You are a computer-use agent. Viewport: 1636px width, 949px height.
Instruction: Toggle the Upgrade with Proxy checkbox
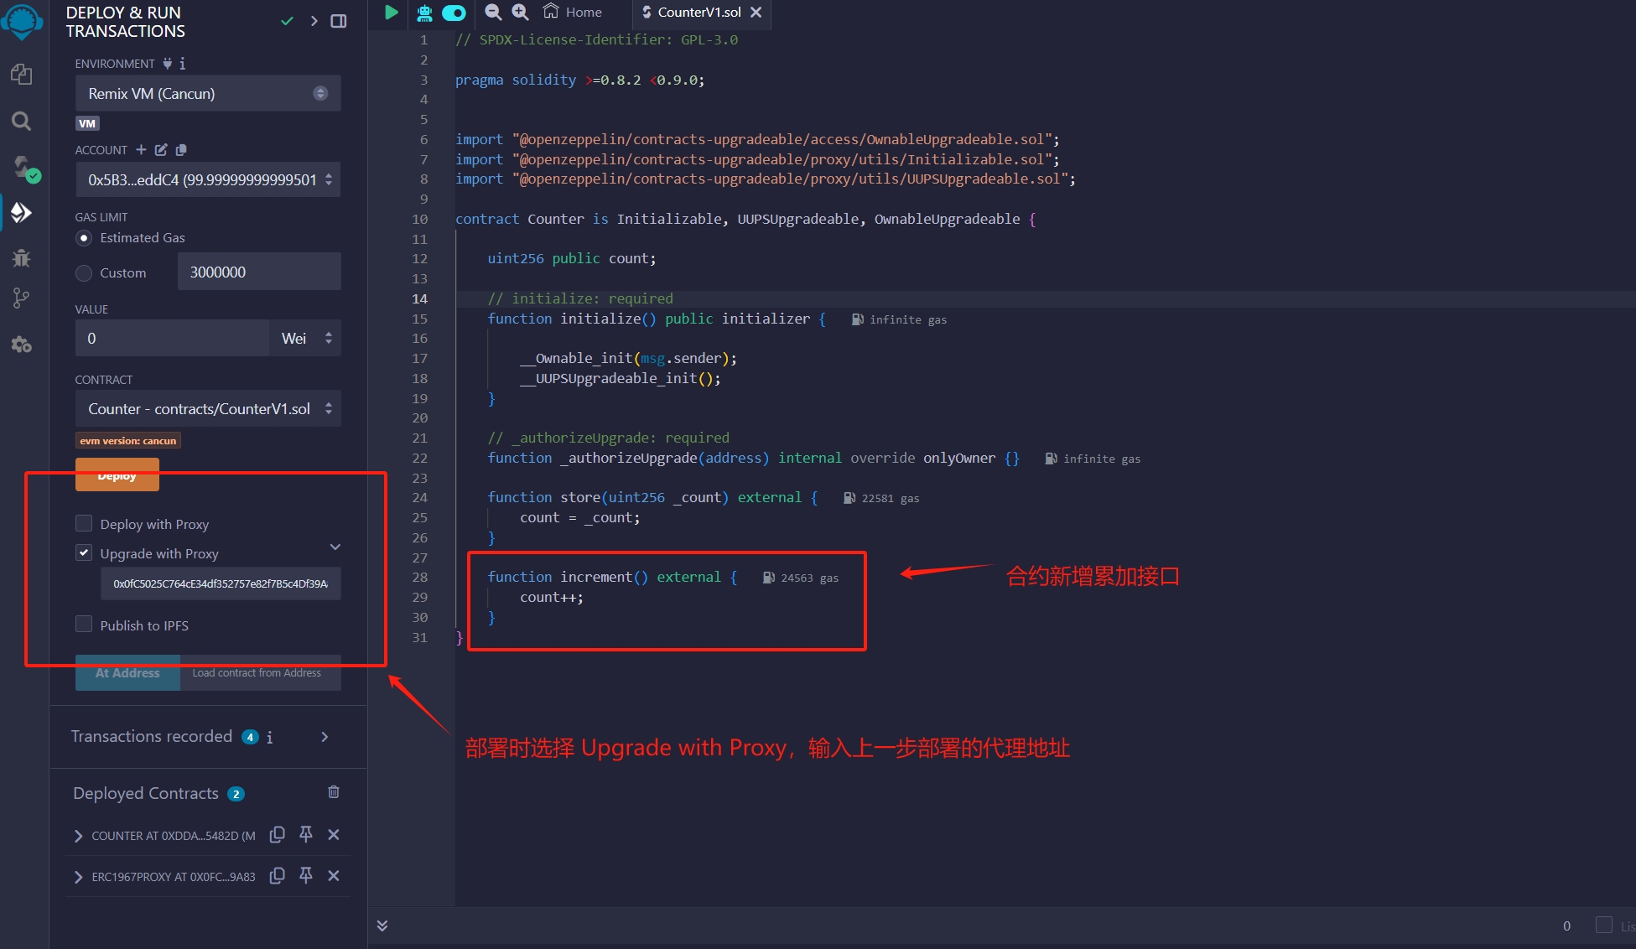point(85,552)
